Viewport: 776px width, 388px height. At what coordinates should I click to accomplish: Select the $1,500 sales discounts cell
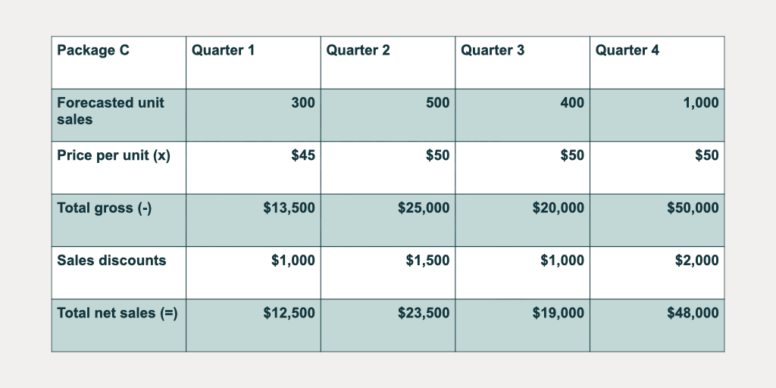tap(427, 260)
